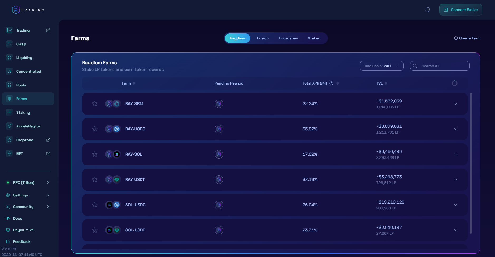The image size is (495, 257).
Task: Click the refresh circle in the table header
Action: point(455,83)
